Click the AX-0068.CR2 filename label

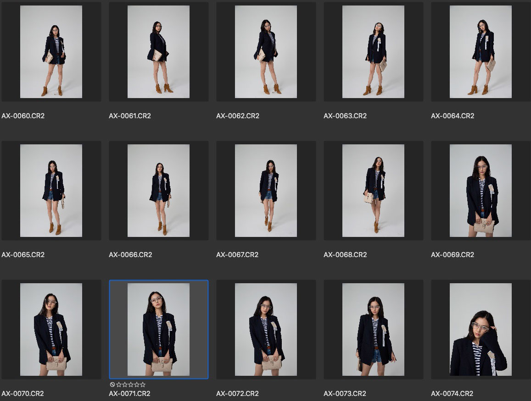point(345,255)
